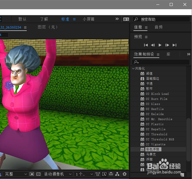Open the 1个 view layout dropdown

coord(84,174)
